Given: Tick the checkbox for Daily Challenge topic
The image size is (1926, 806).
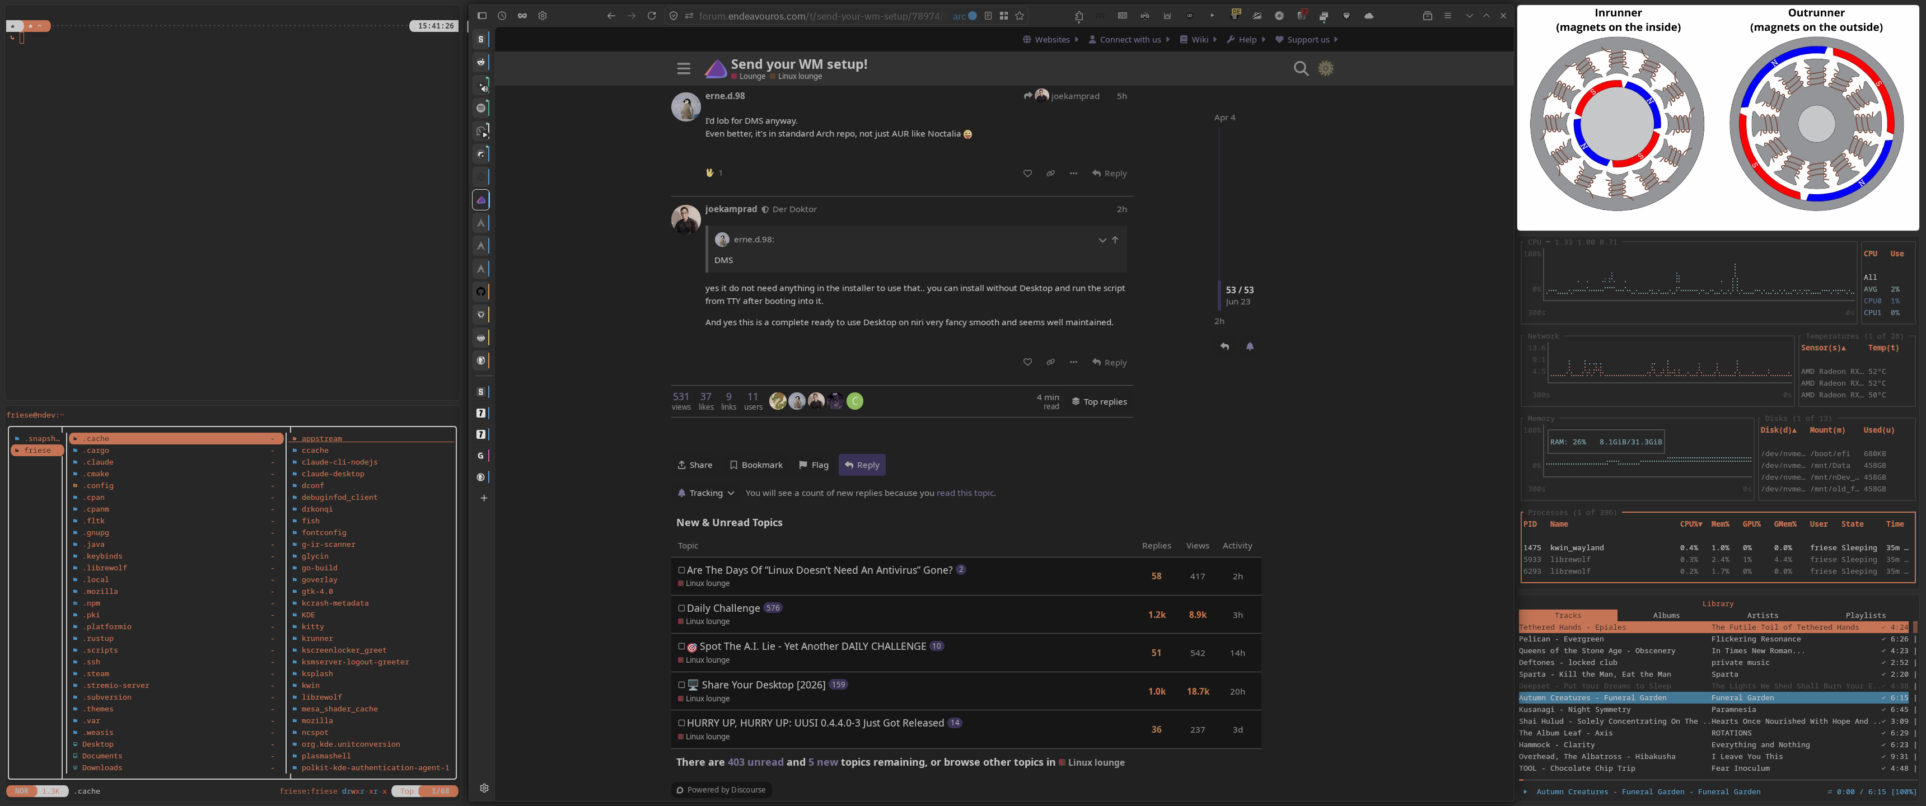Looking at the screenshot, I should (681, 608).
